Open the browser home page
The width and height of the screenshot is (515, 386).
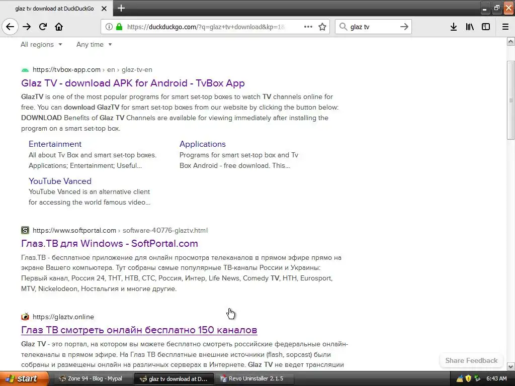(x=59, y=27)
